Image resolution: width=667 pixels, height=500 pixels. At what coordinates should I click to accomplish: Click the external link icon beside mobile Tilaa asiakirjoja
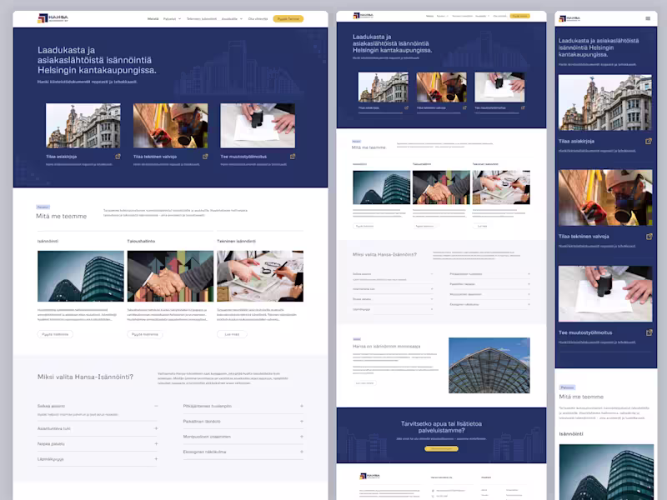649,141
